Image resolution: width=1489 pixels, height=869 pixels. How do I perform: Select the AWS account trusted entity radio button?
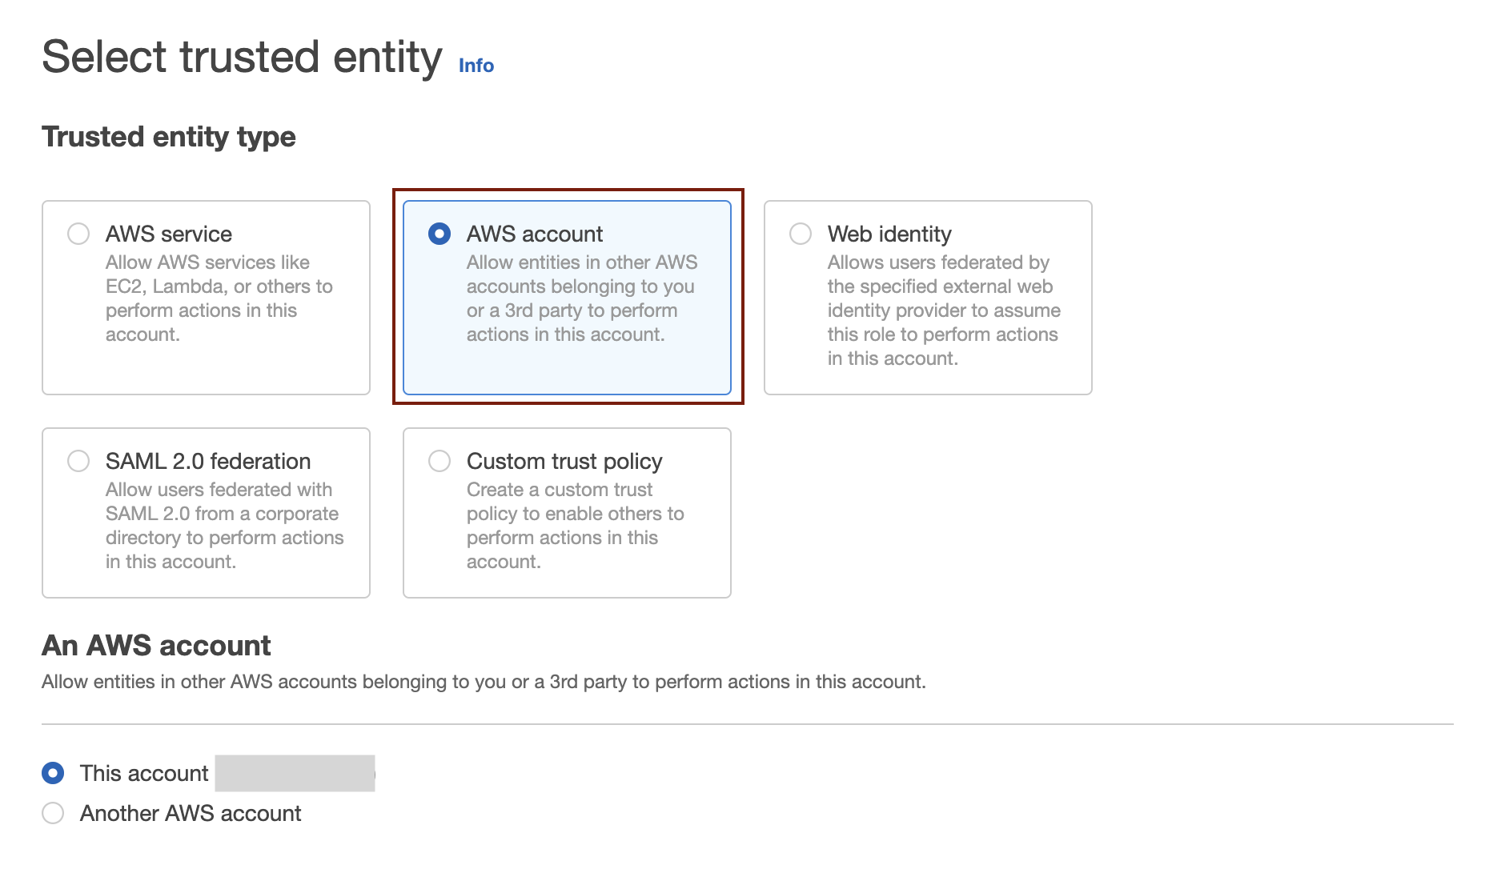pyautogui.click(x=439, y=234)
